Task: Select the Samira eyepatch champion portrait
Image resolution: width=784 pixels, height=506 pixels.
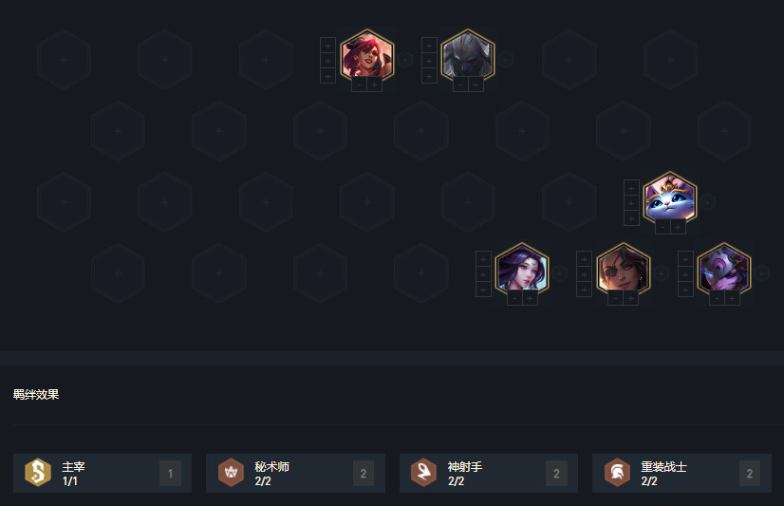Action: [623, 271]
